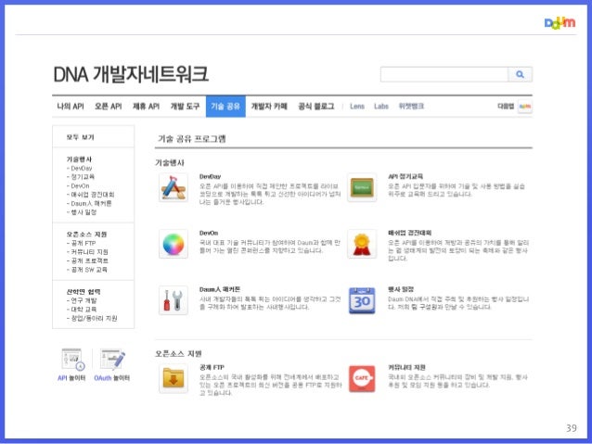Click the 매쉬업 경진대회 award ribbon icon
This screenshot has width=592, height=444.
coord(362,244)
